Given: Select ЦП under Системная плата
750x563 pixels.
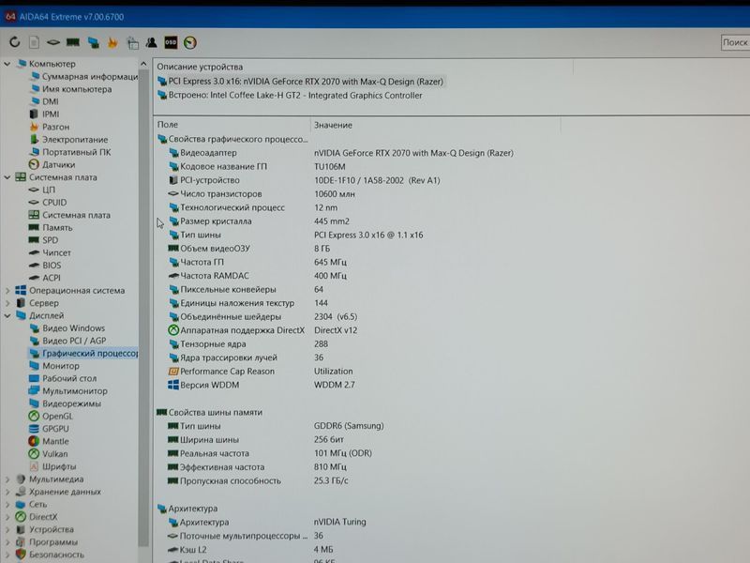Looking at the screenshot, I should [x=42, y=190].
